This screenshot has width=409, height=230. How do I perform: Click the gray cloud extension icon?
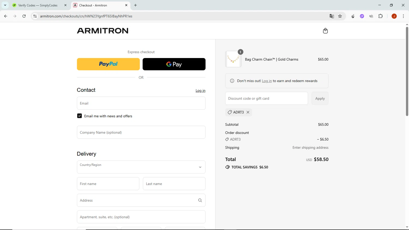click(371, 16)
